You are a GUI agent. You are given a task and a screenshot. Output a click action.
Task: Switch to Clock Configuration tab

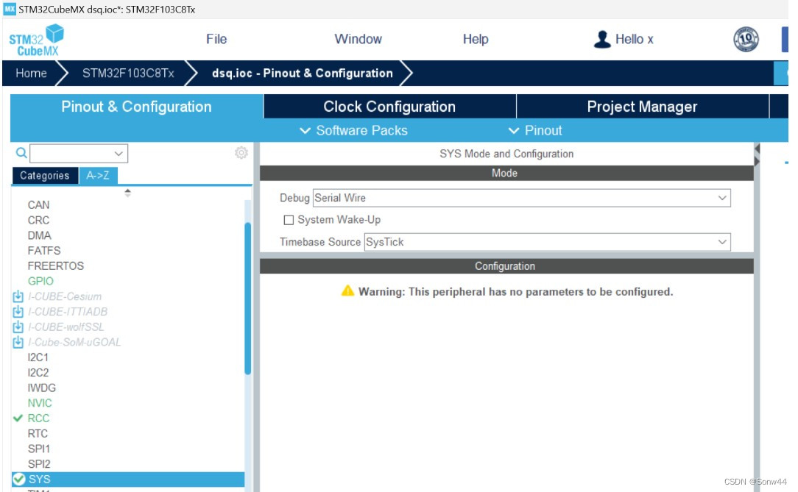pyautogui.click(x=389, y=107)
